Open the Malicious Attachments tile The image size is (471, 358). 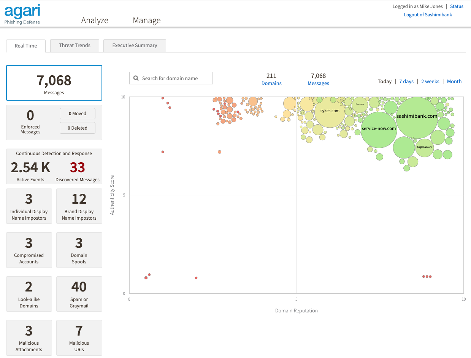click(x=29, y=338)
